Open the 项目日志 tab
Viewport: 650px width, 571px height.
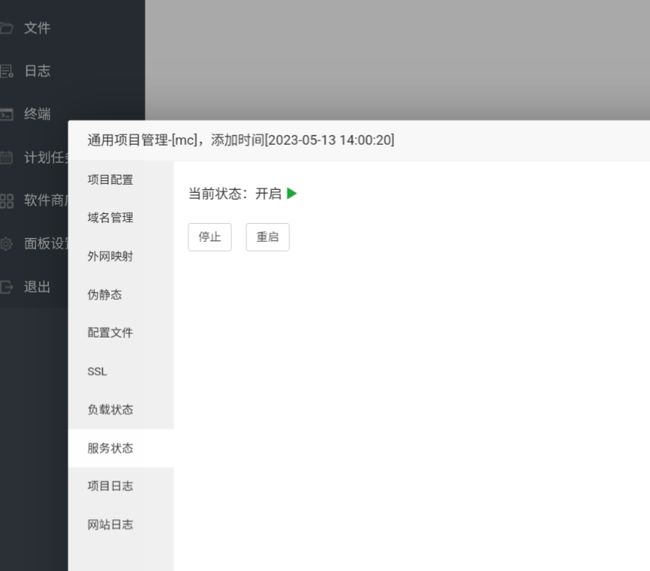click(x=110, y=486)
